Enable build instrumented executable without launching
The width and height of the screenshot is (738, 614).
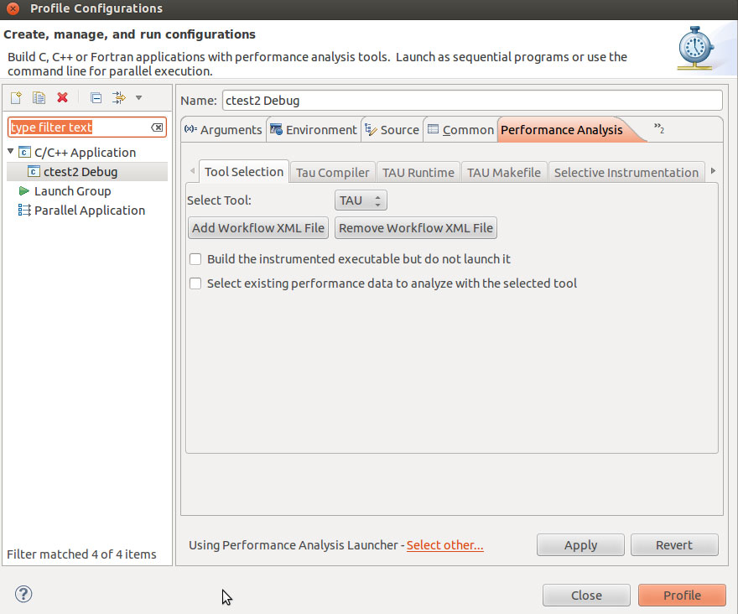tap(195, 259)
